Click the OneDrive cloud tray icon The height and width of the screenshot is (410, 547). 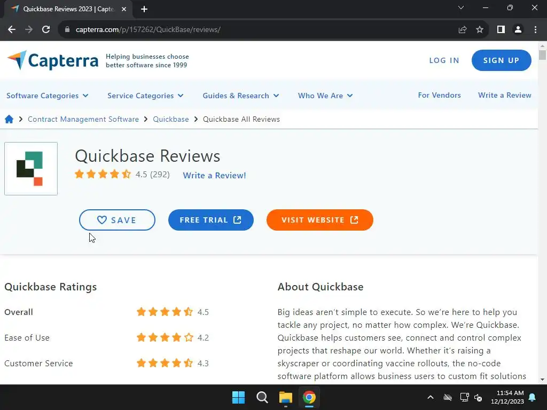point(448,397)
